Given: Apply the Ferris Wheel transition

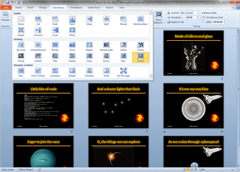Looking at the screenshot, I should [38, 72].
